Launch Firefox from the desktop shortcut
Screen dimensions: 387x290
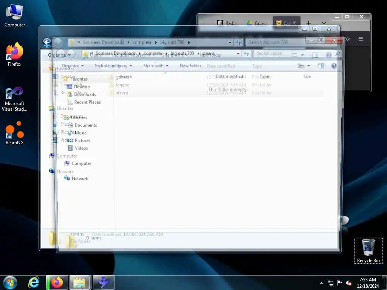[15, 54]
